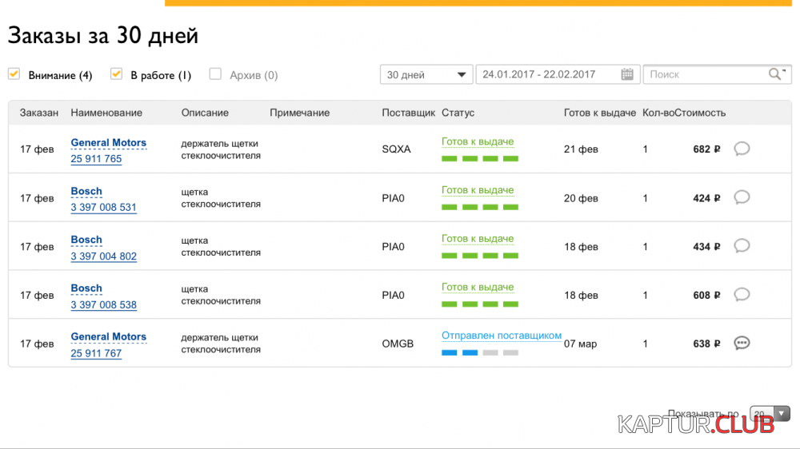Click ready date 21 фев

coord(581,149)
